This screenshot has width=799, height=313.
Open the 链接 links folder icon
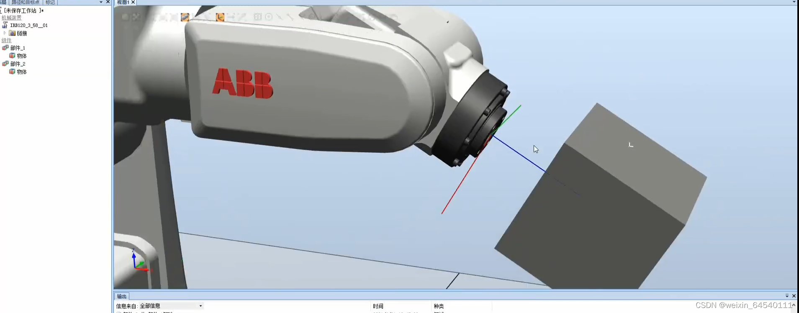coord(13,33)
